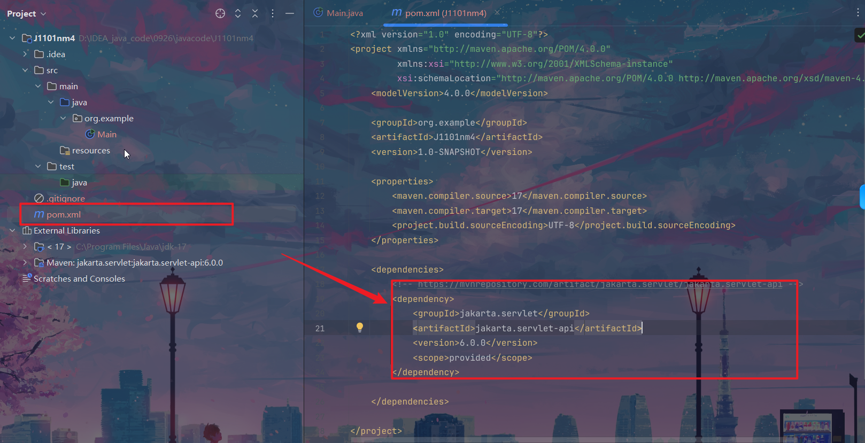Click the version 6.0.0 line
This screenshot has height=443, width=865.
tap(475, 343)
